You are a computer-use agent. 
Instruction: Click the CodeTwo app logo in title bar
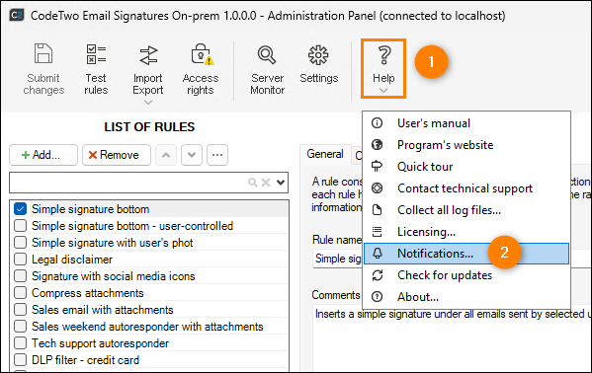pyautogui.click(x=16, y=15)
